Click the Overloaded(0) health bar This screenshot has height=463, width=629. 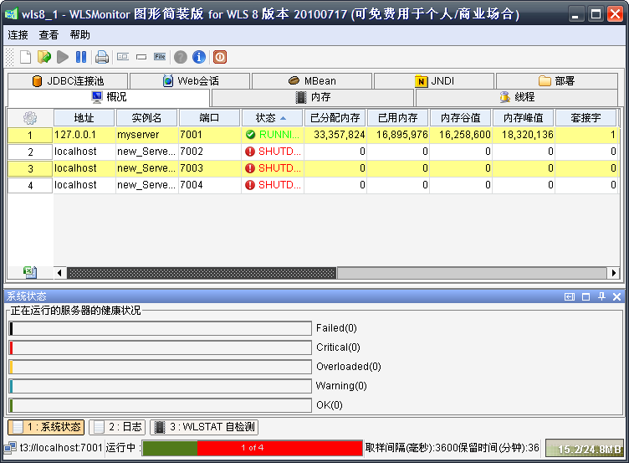pyautogui.click(x=160, y=367)
